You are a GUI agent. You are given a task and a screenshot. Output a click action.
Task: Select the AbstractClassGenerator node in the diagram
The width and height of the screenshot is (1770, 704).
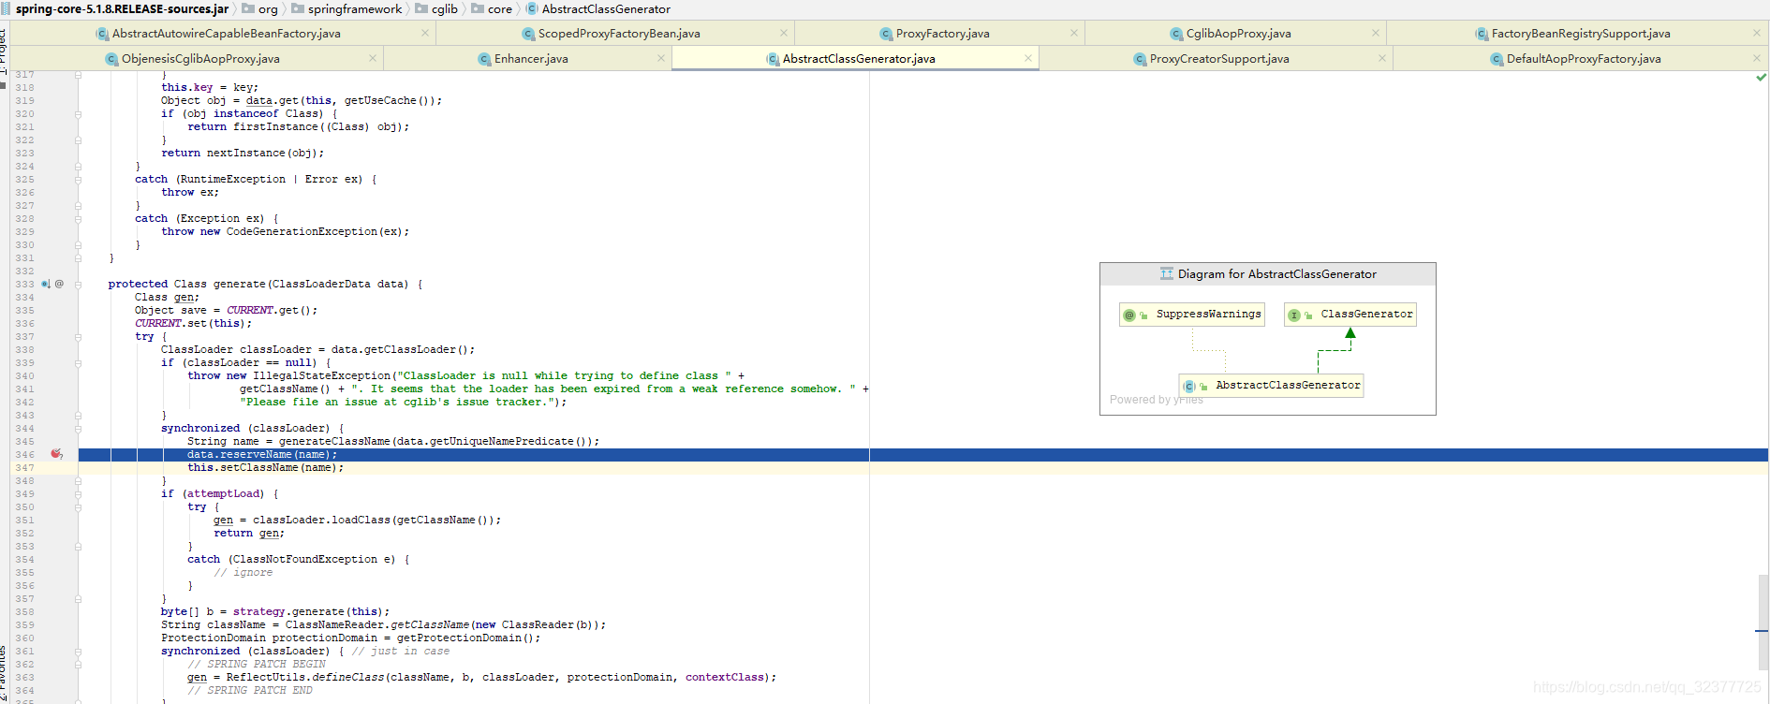pos(1272,386)
